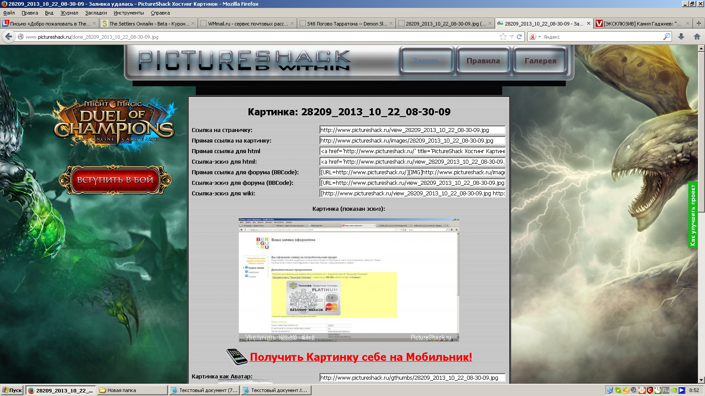
Task: Switch to 'Письмо «Добро пожаловать в The...' tab
Action: point(49,24)
